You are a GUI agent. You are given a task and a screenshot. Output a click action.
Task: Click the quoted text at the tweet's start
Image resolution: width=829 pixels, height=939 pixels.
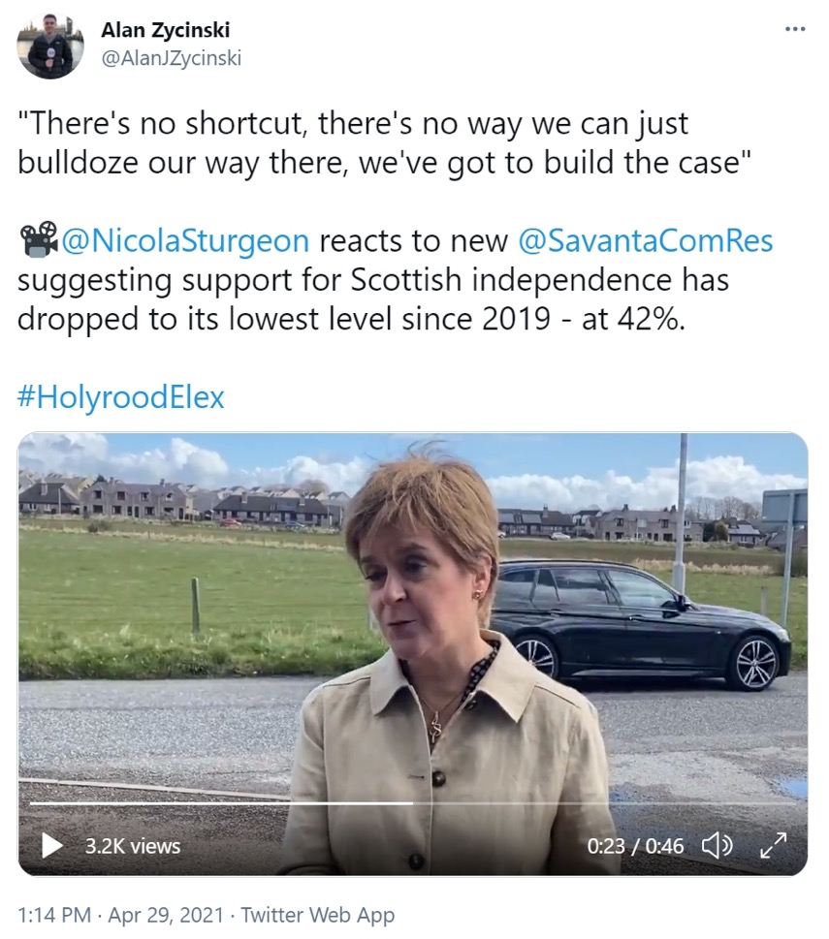tap(353, 143)
